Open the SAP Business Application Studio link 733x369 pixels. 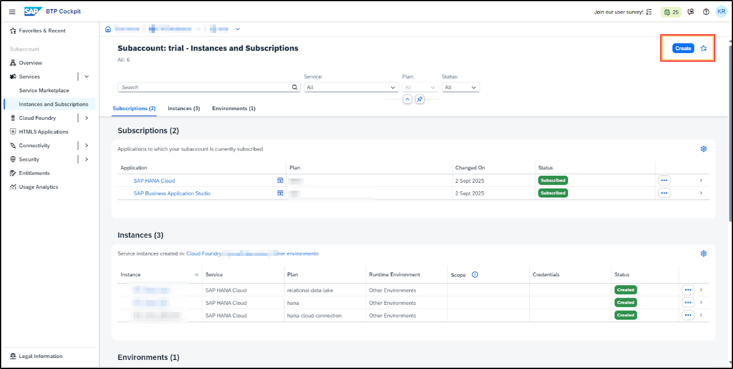coord(172,193)
